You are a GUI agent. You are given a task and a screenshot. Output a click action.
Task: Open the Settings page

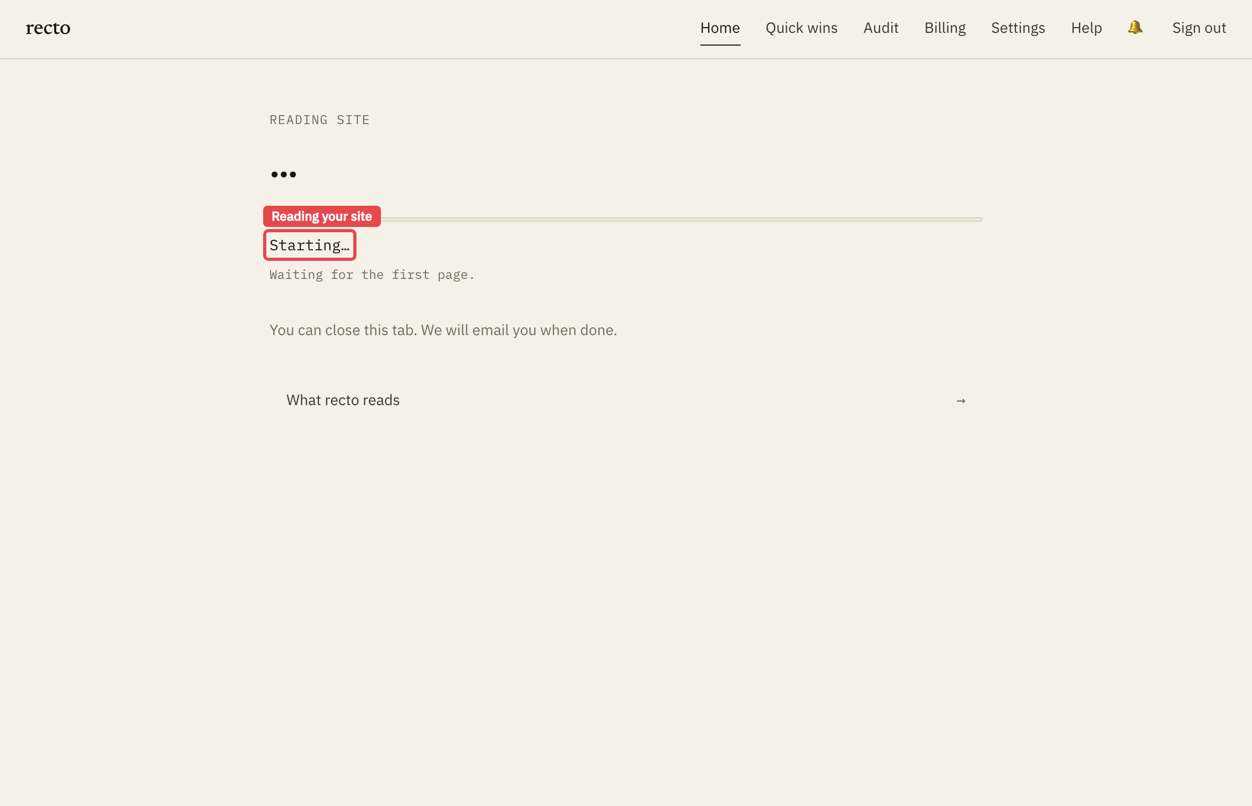click(1018, 28)
